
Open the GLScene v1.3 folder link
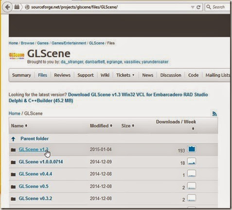[x=34, y=149]
